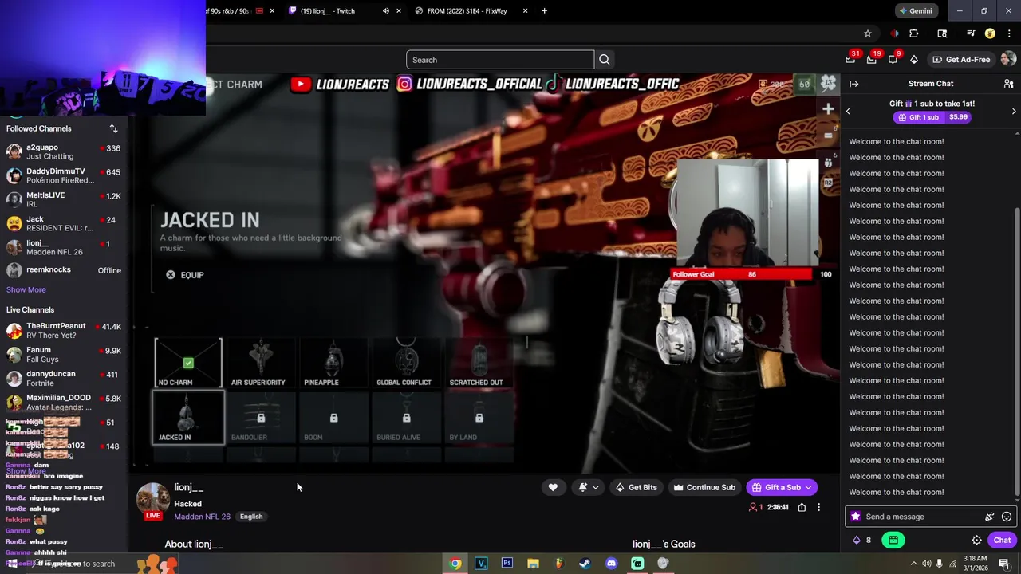Open reemknocks offline channel in sidebar
The width and height of the screenshot is (1021, 574).
(x=64, y=270)
